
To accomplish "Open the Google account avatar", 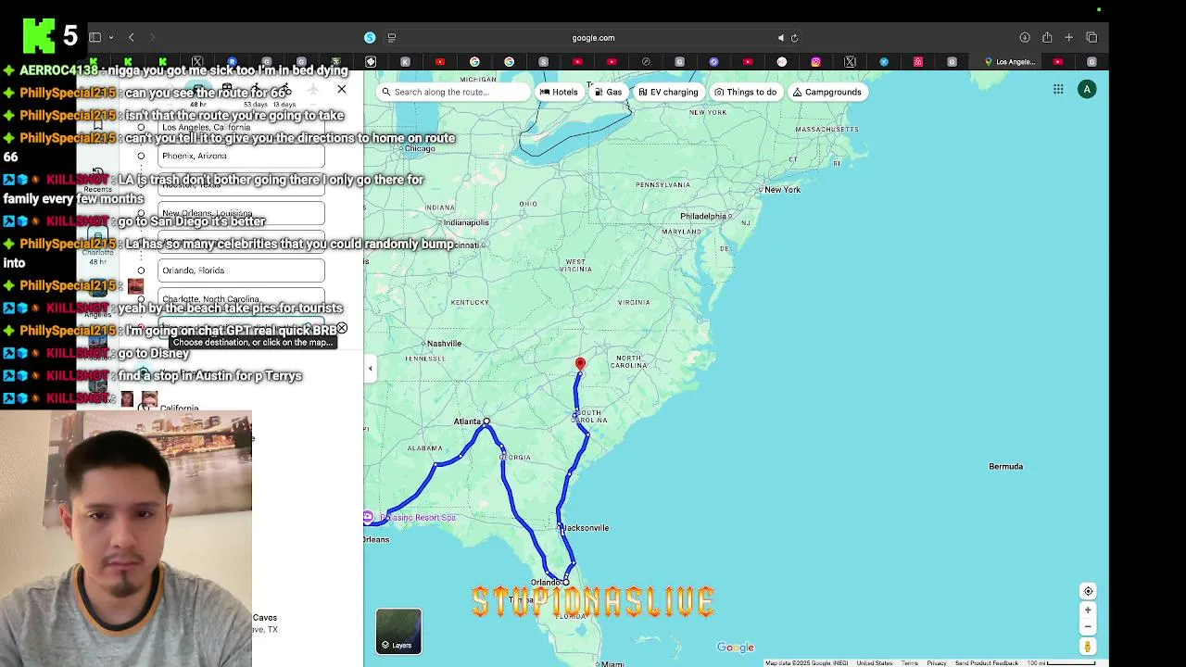I will click(1087, 89).
